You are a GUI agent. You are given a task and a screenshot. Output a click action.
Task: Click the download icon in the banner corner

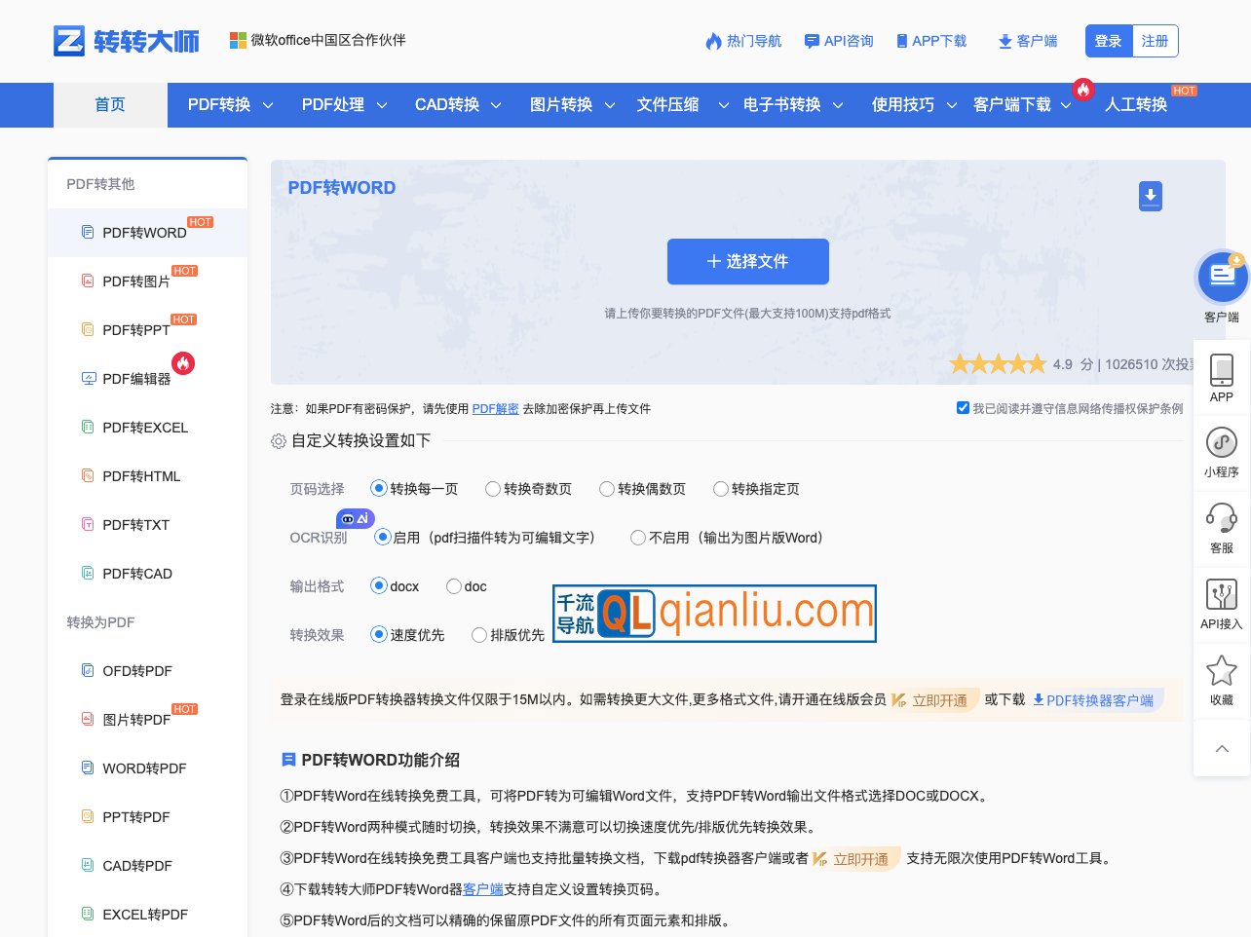coord(1151,196)
